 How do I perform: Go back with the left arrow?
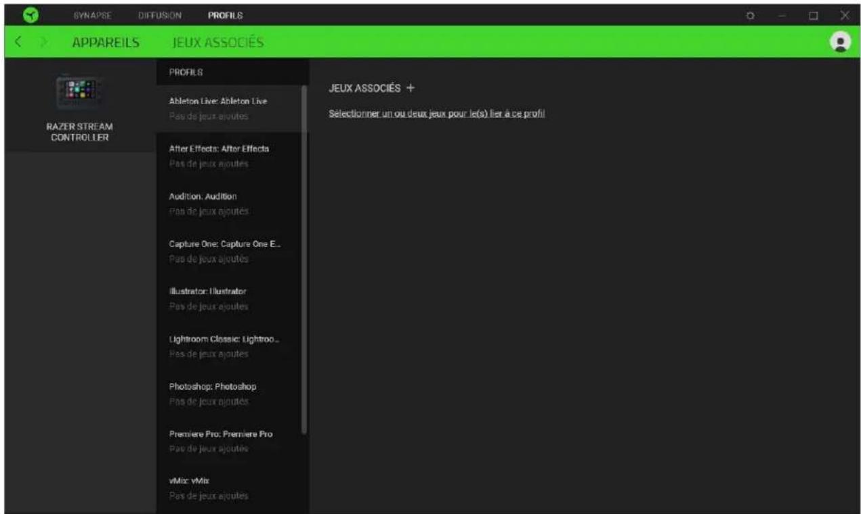(18, 43)
